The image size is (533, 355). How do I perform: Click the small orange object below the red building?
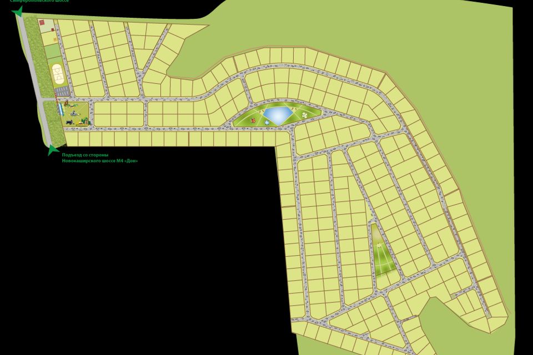coord(54,40)
